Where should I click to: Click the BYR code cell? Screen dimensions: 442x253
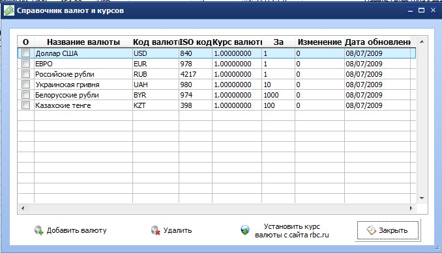[156, 95]
